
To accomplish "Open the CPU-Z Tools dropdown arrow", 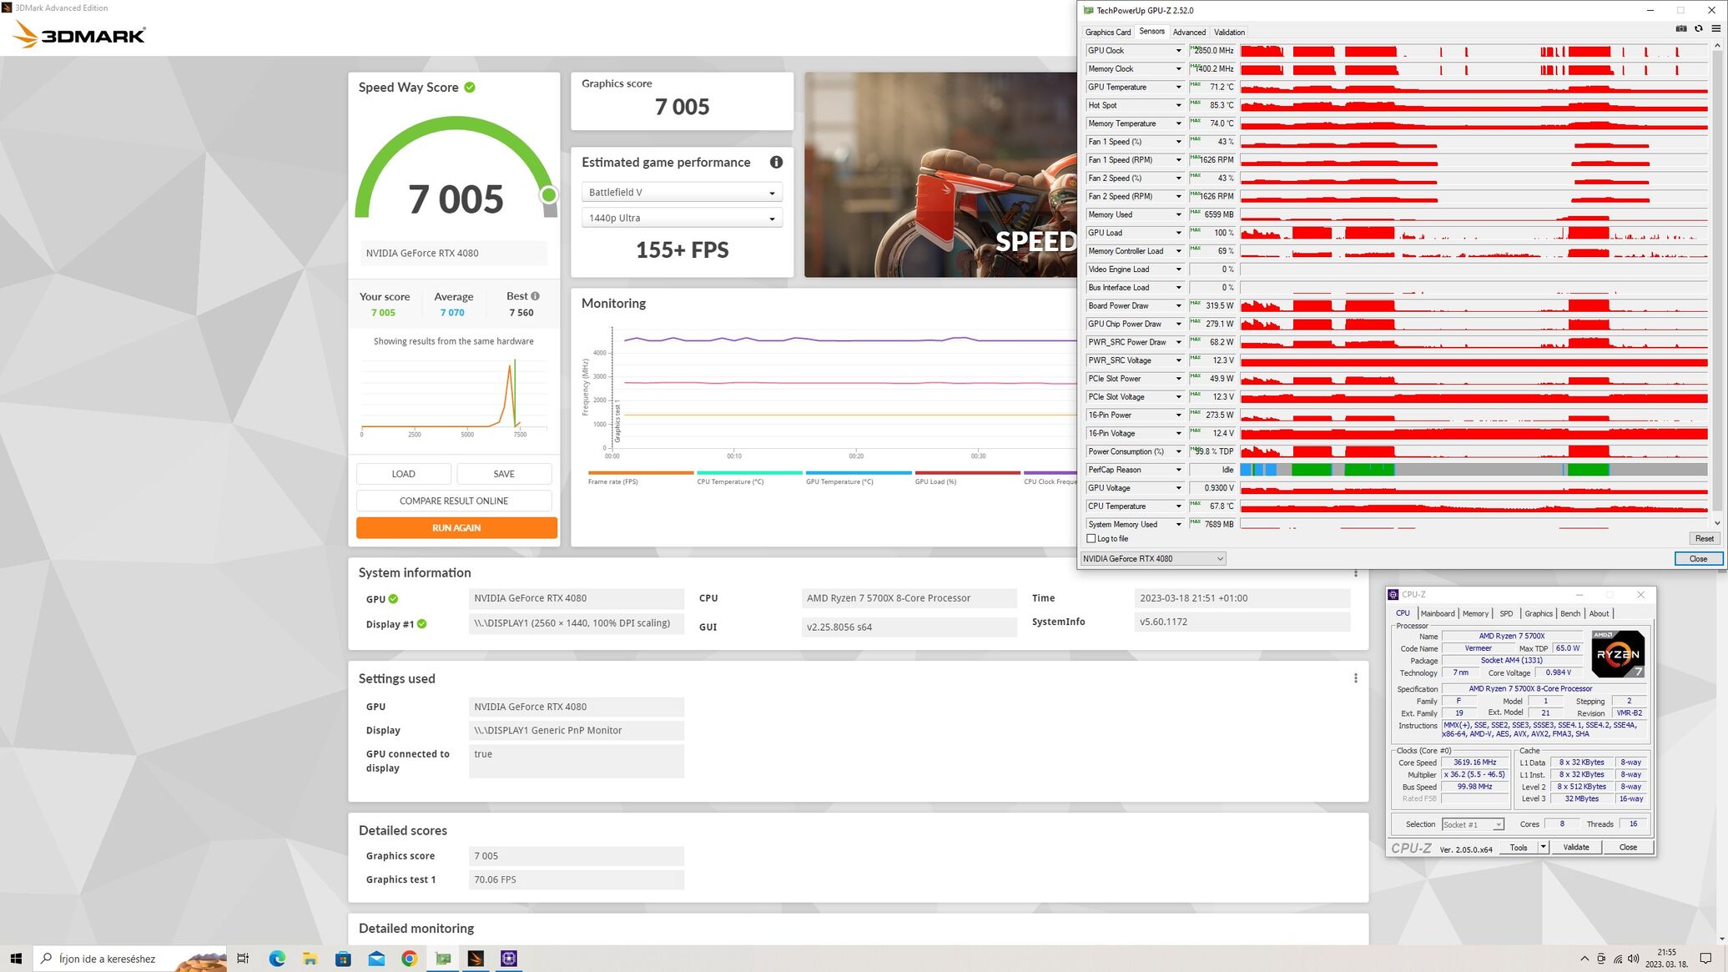I will [x=1543, y=847].
